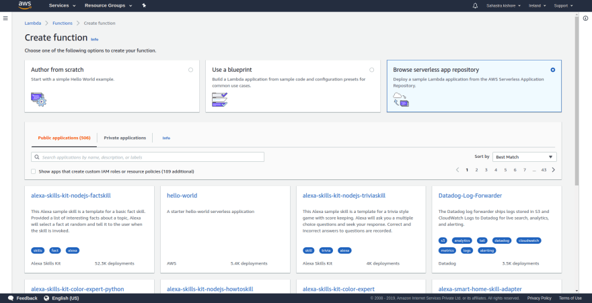Open the notifications bell icon

475,5
